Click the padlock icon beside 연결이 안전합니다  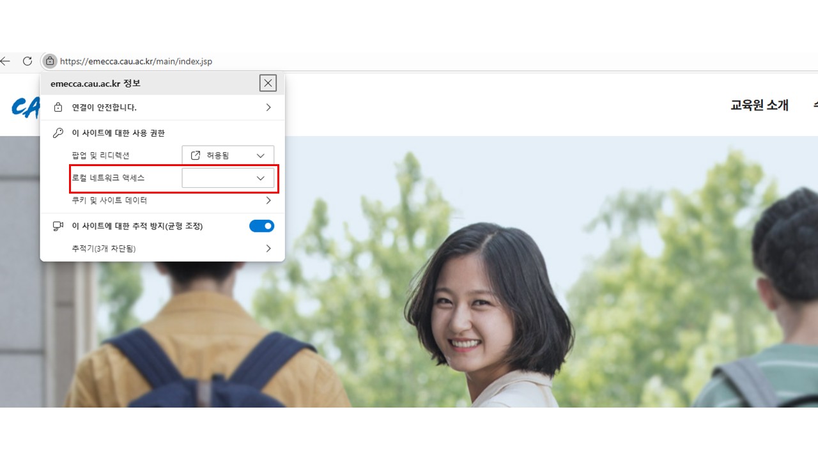(58, 107)
